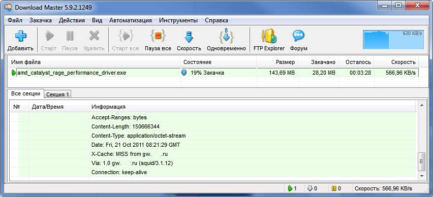Image resolution: width=433 pixels, height=197 pixels.
Task: Sort by Имя файла column header
Action: (95, 62)
